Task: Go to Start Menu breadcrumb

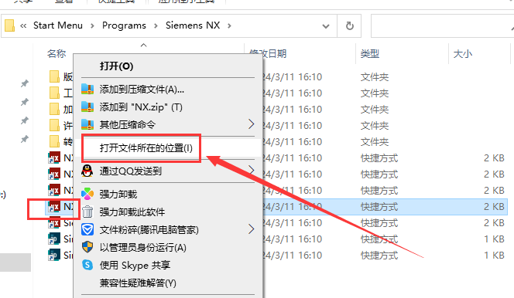Action: tap(58, 25)
